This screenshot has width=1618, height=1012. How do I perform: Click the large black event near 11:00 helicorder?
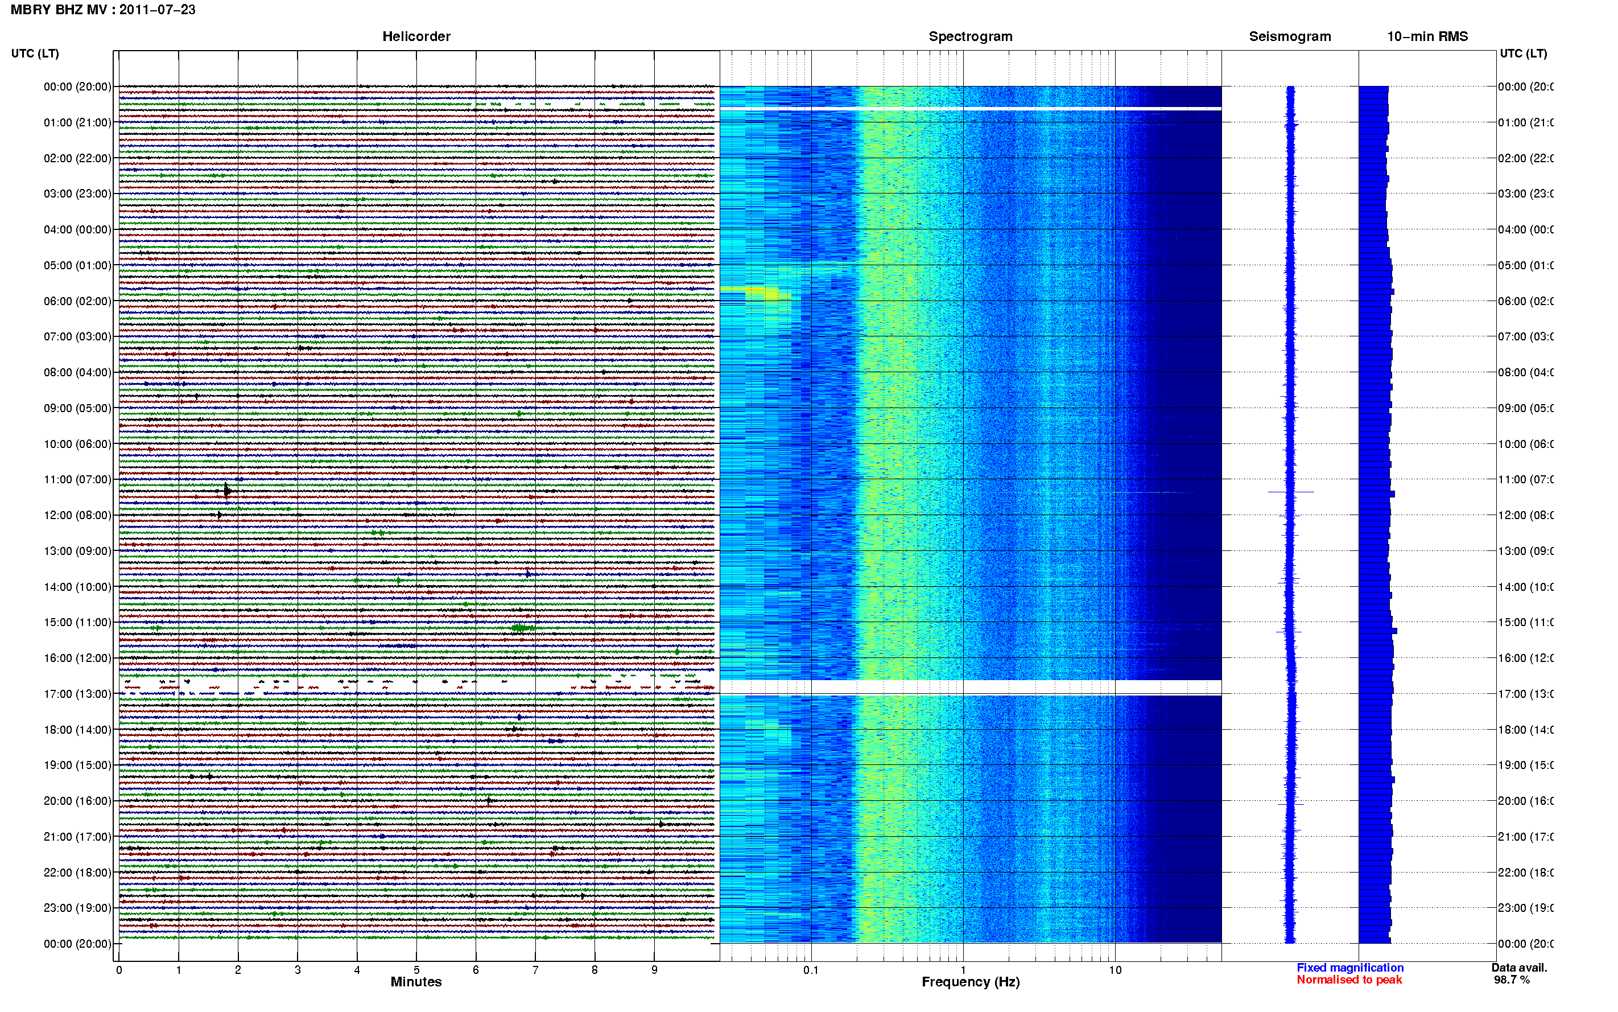[x=228, y=491]
